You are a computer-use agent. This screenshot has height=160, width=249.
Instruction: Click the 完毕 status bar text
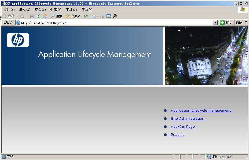pos(10,157)
